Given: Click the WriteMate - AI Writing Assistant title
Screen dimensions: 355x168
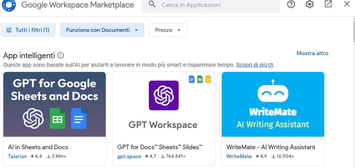Looking at the screenshot, I should 271,147.
